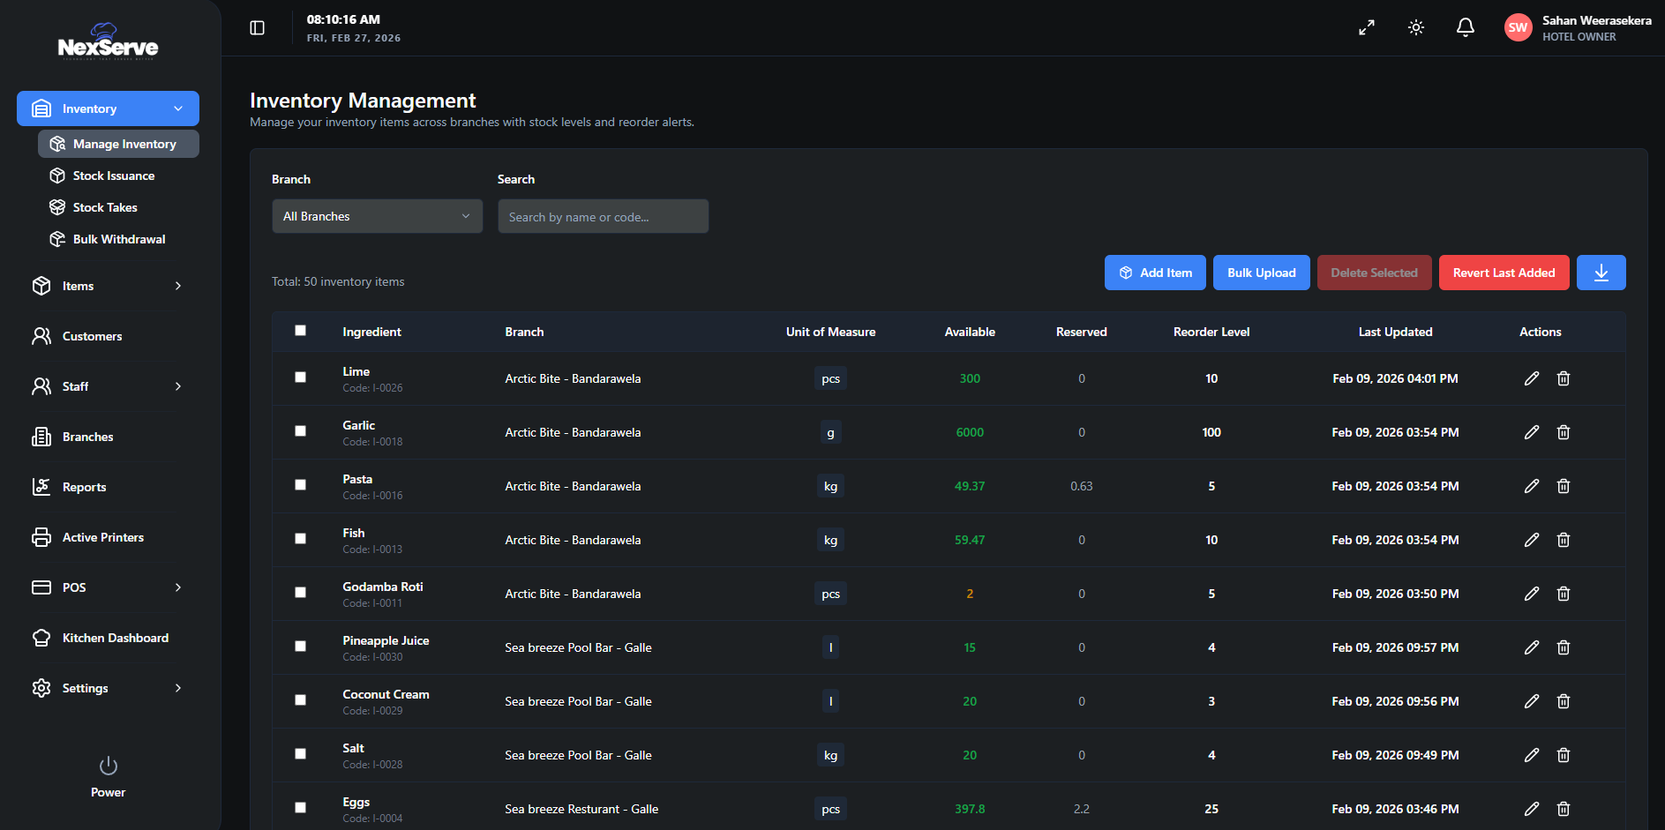The image size is (1665, 830).
Task: Select the Pasta row checkbox
Action: point(300,485)
